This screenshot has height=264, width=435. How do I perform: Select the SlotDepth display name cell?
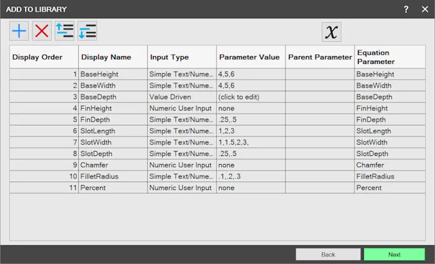coord(113,154)
